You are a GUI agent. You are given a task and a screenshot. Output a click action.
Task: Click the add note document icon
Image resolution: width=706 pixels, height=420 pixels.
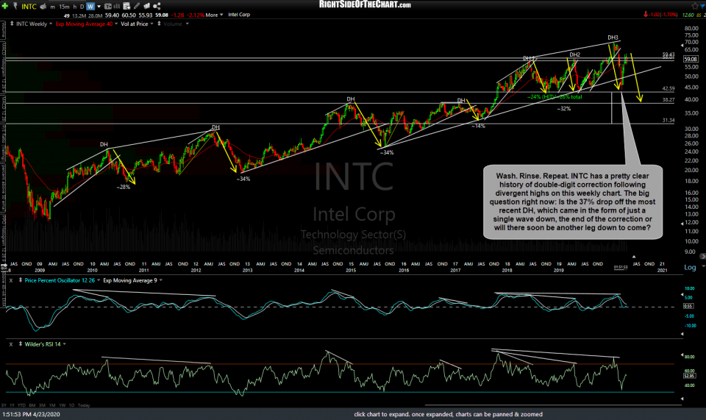coord(126,7)
